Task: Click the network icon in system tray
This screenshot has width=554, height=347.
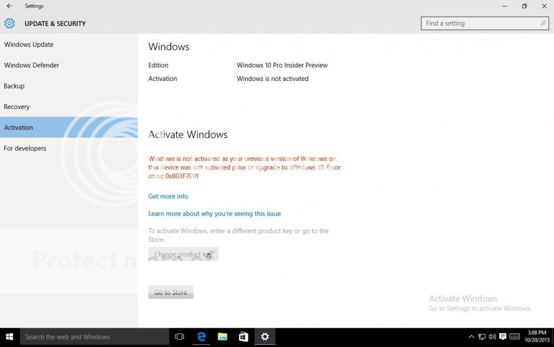Action: tap(482, 337)
